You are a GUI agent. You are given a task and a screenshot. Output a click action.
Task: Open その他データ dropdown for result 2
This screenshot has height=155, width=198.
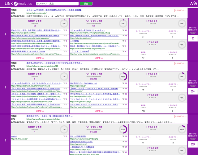click(x=181, y=63)
